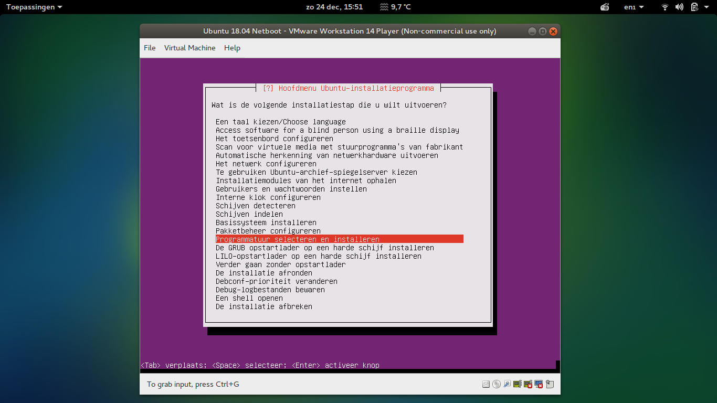
Task: Select 'Een taal kiezen/Choose language'
Action: tap(281, 122)
